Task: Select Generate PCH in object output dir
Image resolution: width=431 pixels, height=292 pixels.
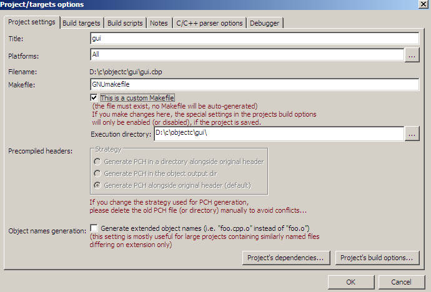Action: [x=97, y=173]
